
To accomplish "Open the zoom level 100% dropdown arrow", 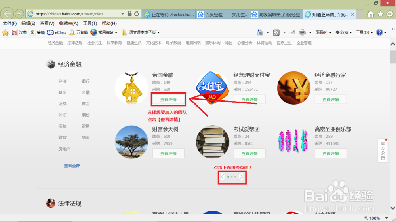I will (x=386, y=218).
